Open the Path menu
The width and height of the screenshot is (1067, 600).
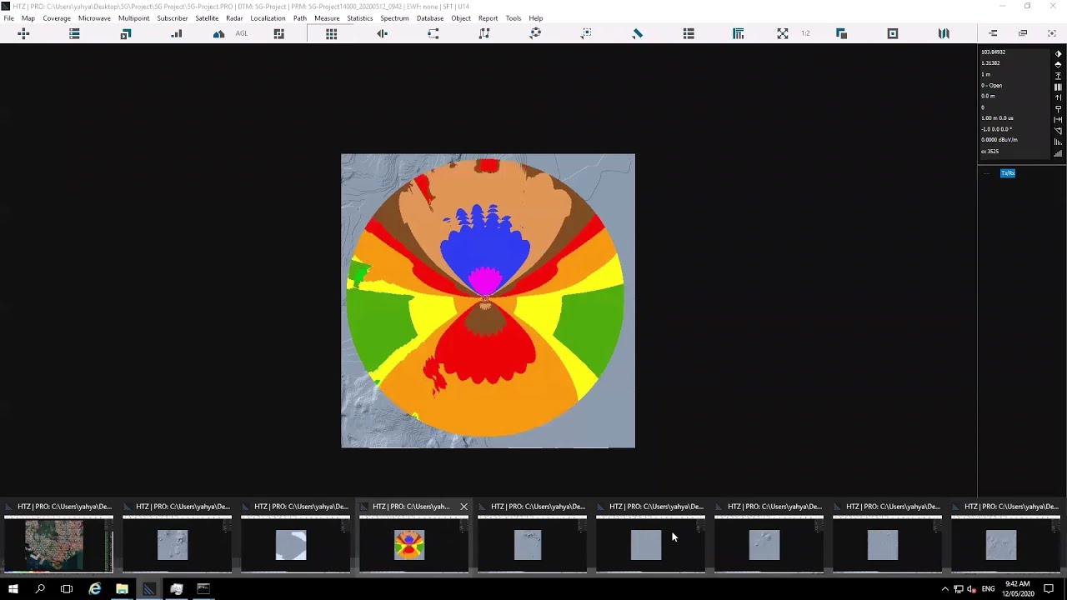point(300,18)
